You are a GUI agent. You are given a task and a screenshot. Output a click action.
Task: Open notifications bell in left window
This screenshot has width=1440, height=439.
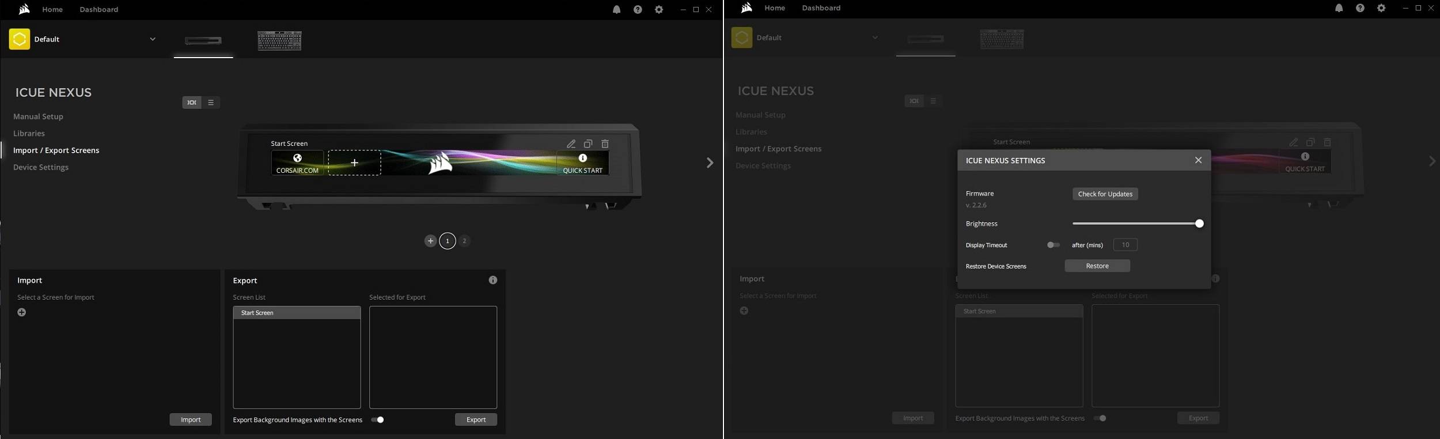(x=616, y=10)
